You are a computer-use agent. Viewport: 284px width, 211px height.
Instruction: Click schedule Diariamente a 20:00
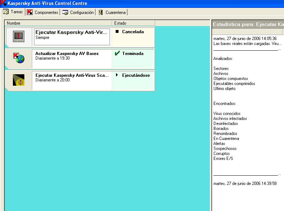click(x=53, y=80)
